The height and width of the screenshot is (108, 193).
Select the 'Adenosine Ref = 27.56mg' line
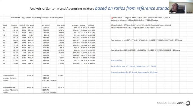[141, 25]
